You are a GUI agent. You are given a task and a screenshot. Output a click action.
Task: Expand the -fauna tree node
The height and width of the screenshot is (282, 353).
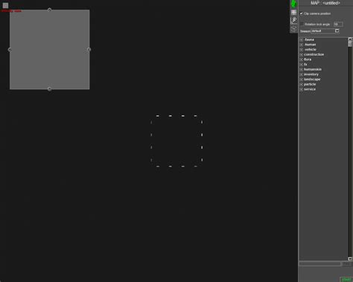pyautogui.click(x=302, y=39)
